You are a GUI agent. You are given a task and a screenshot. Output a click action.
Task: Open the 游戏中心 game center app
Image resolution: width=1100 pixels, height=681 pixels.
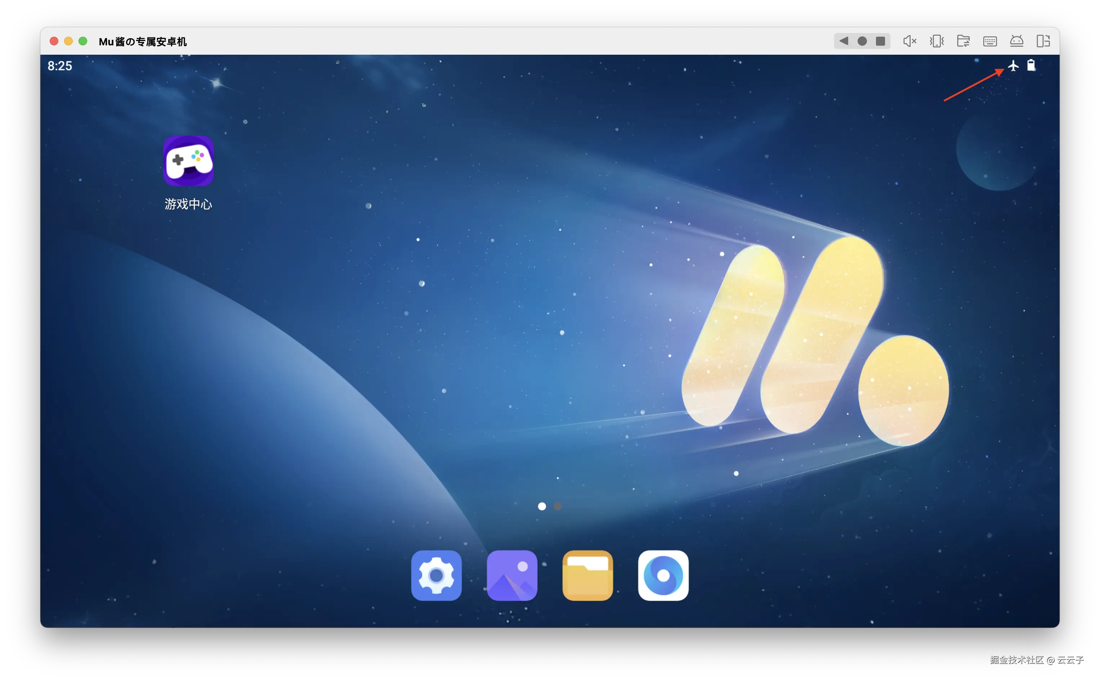pyautogui.click(x=188, y=161)
